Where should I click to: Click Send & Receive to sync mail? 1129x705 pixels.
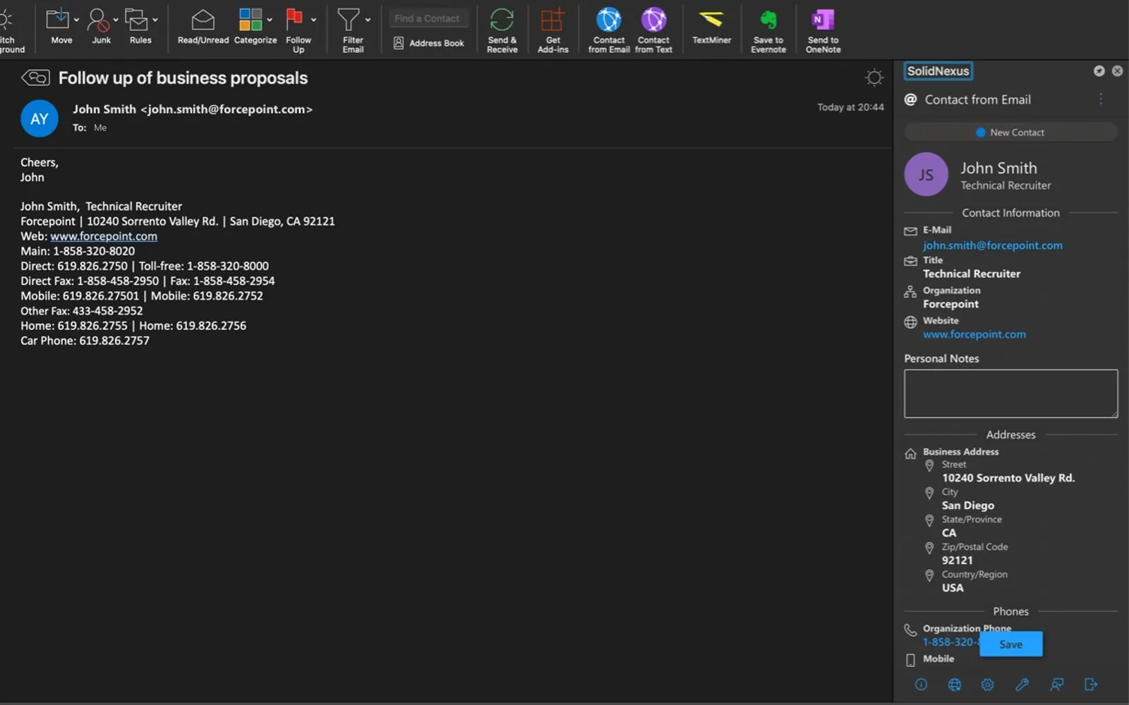(502, 30)
